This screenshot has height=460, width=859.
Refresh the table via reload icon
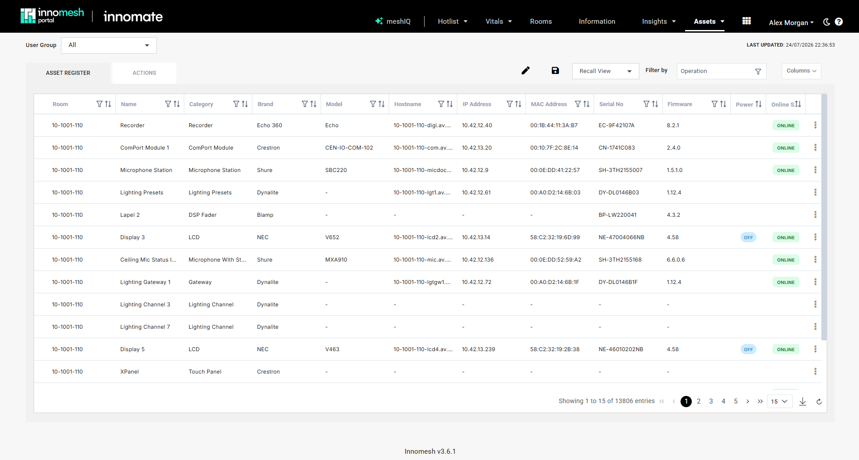pyautogui.click(x=819, y=402)
